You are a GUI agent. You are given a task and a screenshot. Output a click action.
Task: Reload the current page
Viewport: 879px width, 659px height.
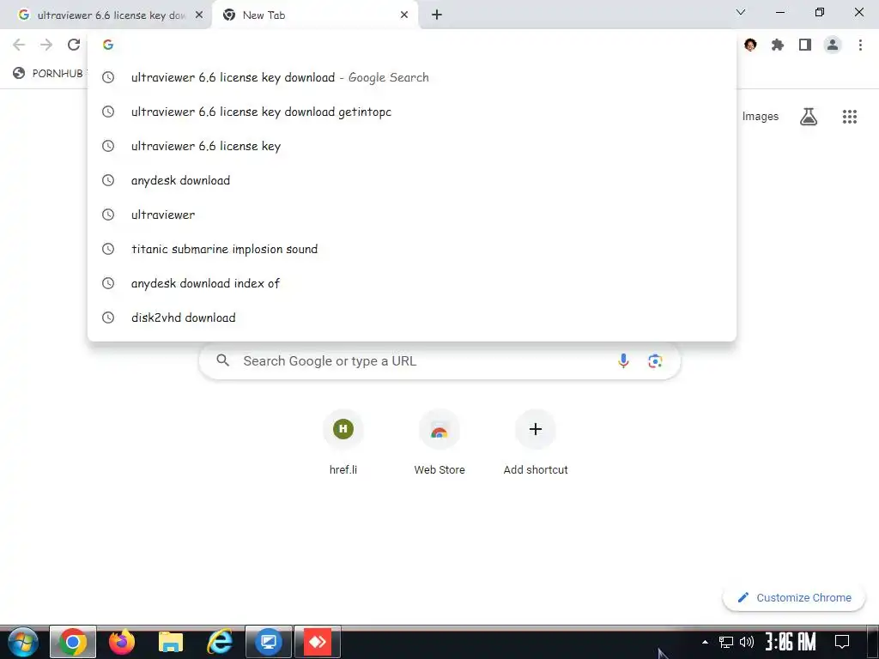click(x=74, y=45)
